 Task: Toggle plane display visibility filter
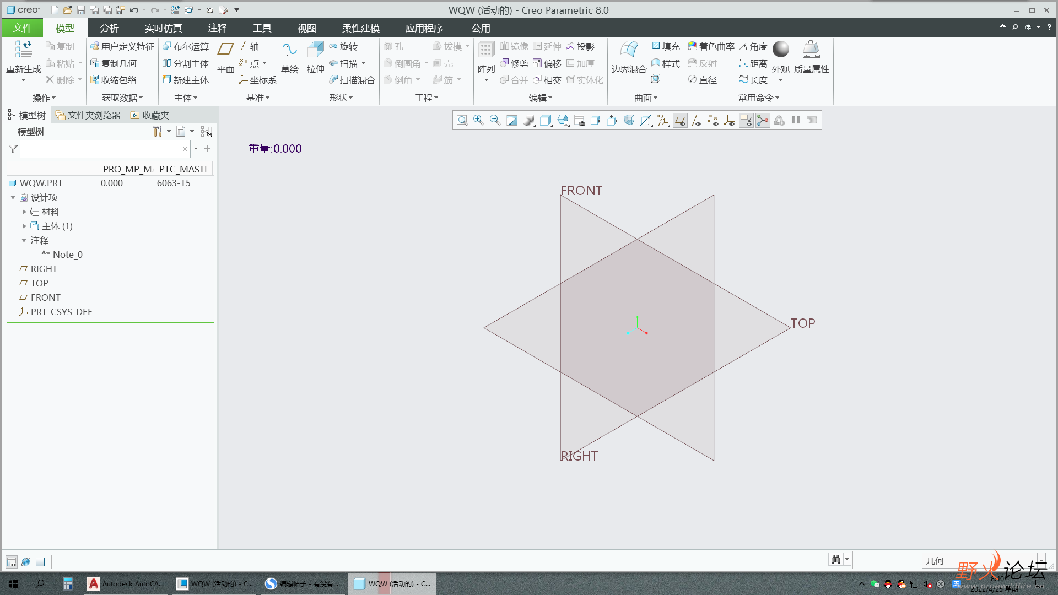point(680,120)
